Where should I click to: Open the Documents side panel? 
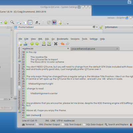click(19, 55)
